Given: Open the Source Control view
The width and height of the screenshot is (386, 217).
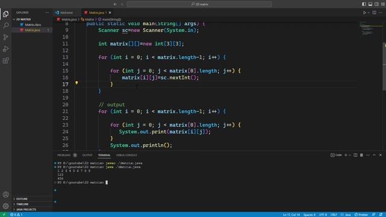Looking at the screenshot, I should (5, 37).
